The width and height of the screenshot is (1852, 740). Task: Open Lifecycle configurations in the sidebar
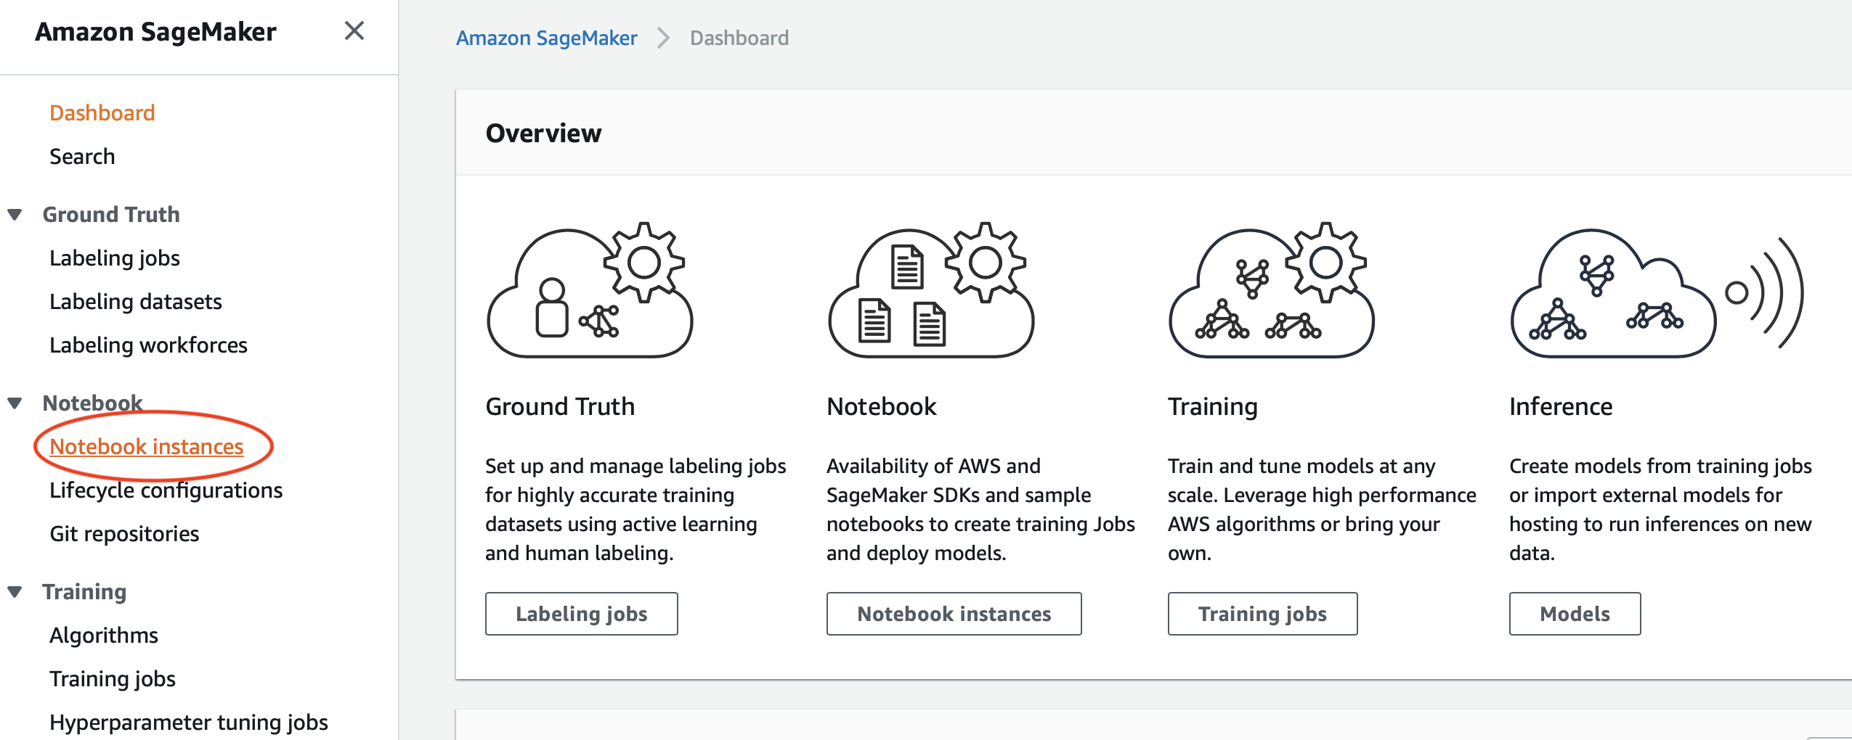166,490
